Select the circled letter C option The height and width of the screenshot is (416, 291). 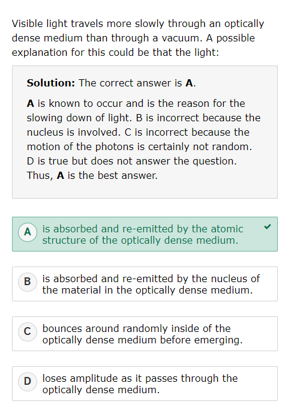(x=28, y=331)
